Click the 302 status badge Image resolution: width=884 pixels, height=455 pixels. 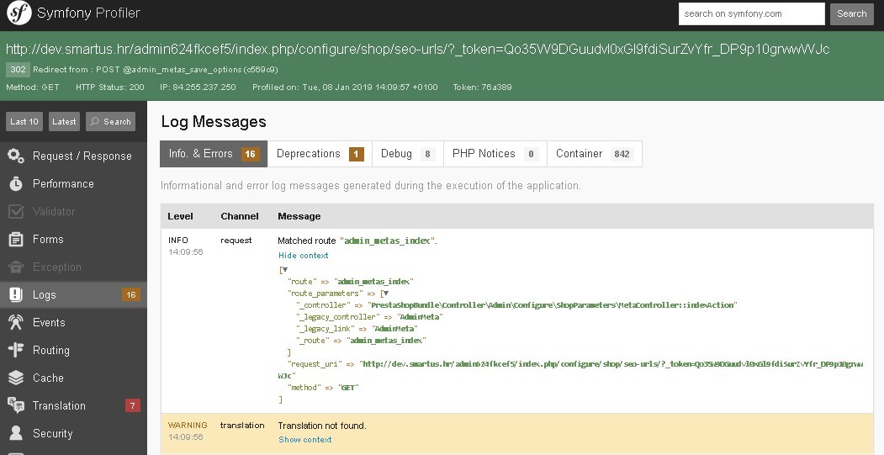tap(18, 69)
